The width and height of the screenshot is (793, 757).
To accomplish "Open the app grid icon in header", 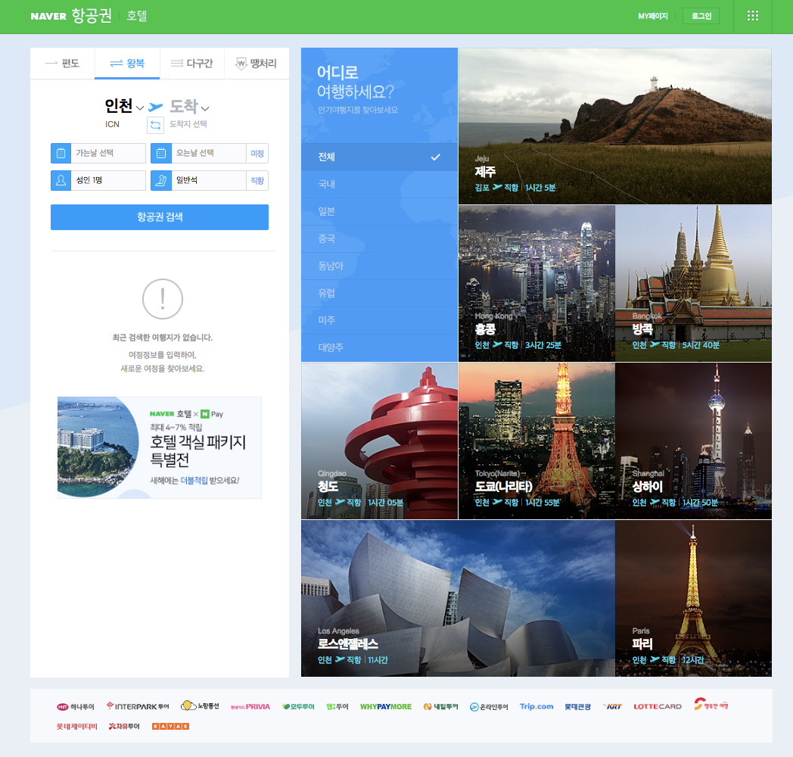I will (752, 16).
